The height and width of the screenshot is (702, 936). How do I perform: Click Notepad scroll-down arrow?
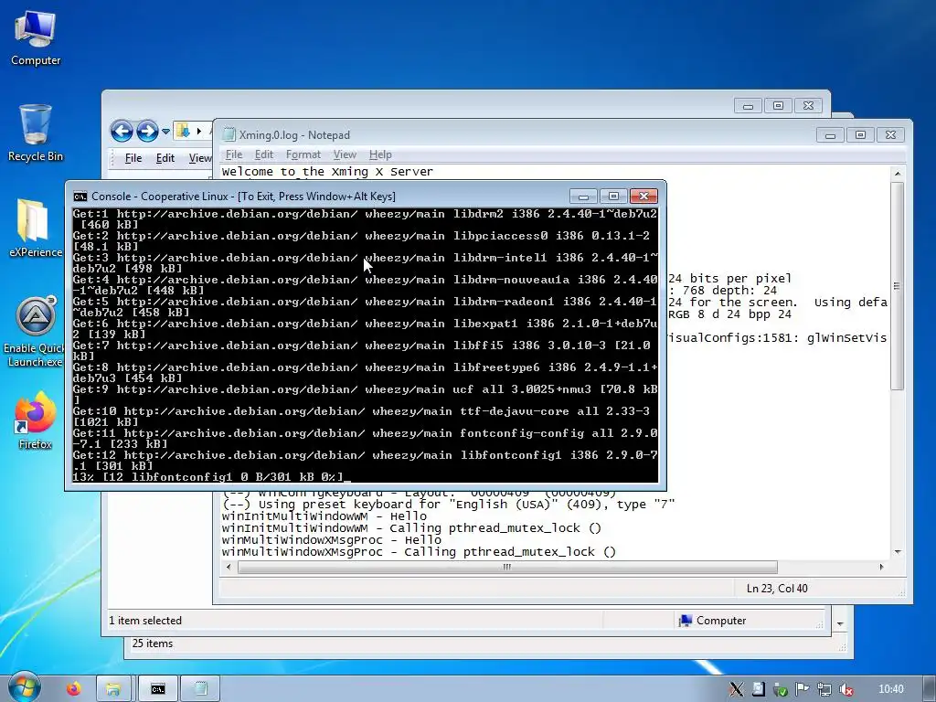(897, 552)
